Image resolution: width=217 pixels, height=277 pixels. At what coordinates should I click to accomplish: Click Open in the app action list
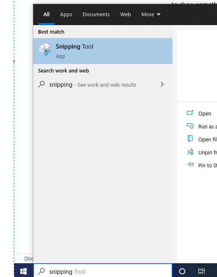click(204, 113)
